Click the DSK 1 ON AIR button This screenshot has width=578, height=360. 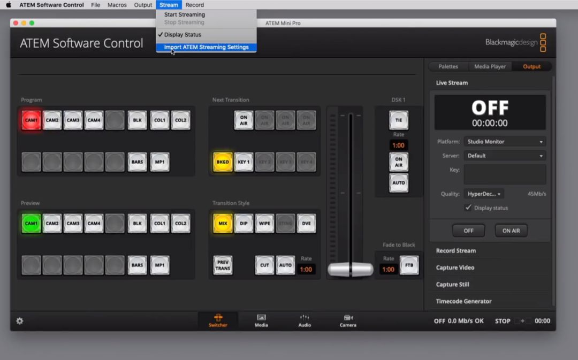pos(399,162)
